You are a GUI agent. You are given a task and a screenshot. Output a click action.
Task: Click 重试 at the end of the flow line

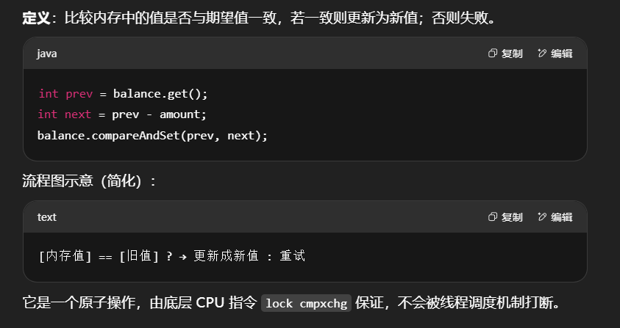[292, 256]
